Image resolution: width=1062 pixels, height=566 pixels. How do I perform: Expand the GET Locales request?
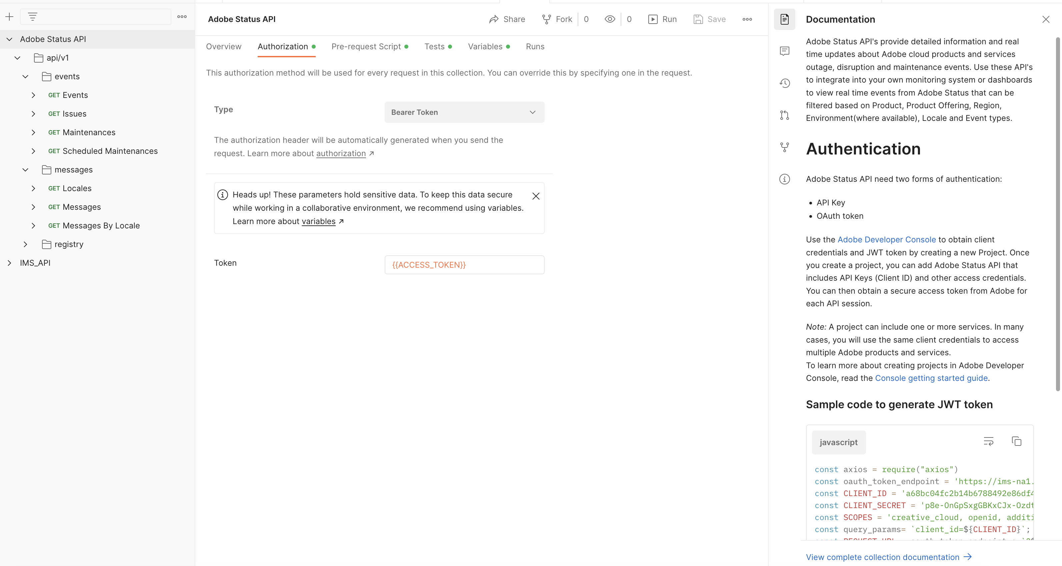tap(33, 188)
